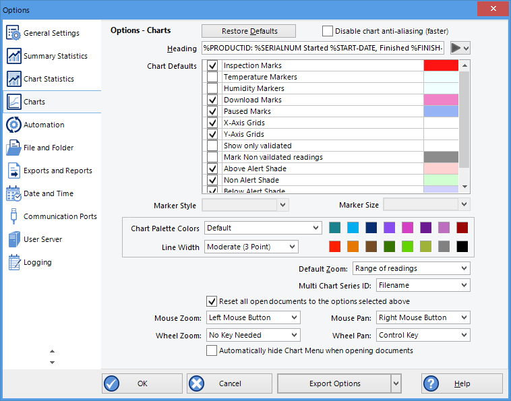Click the red Inspection Marks color swatch
Viewport: 511px width, 401px height.
[x=441, y=65]
